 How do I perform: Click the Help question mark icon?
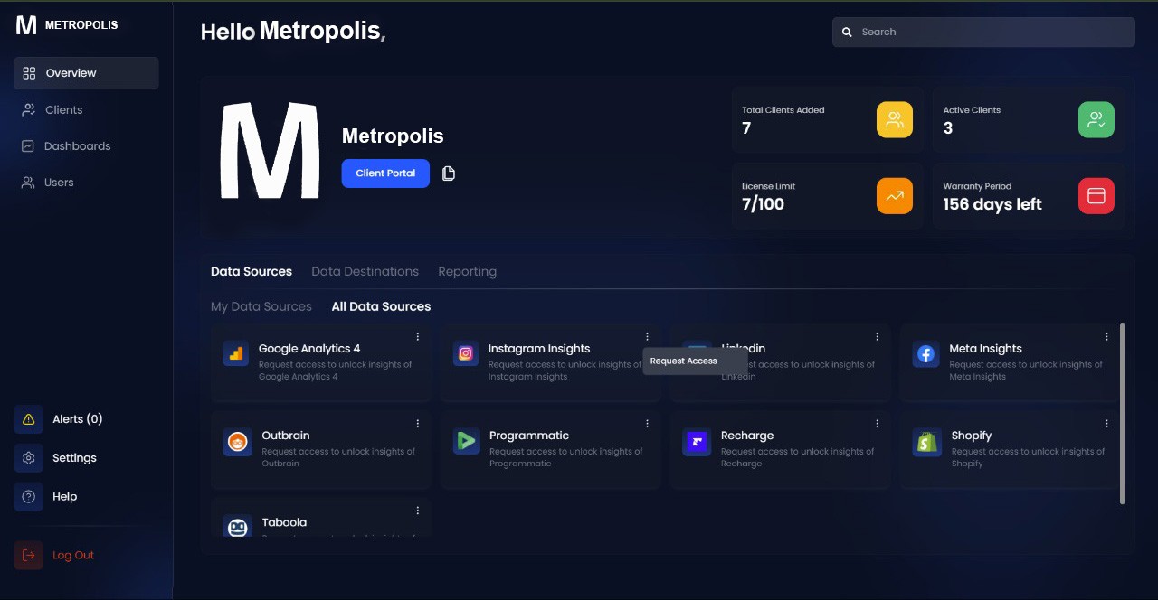(x=28, y=496)
